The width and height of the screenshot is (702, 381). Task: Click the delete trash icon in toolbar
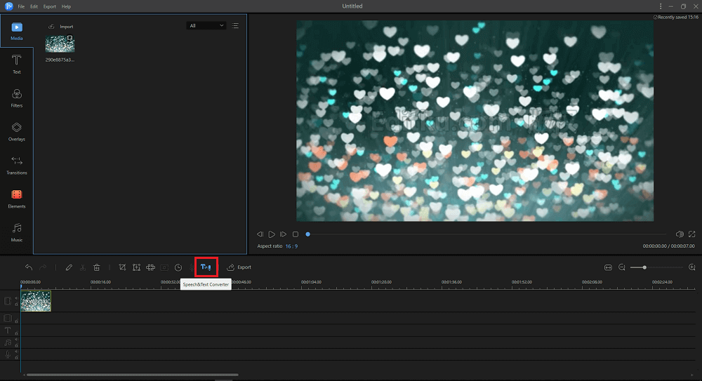click(97, 267)
